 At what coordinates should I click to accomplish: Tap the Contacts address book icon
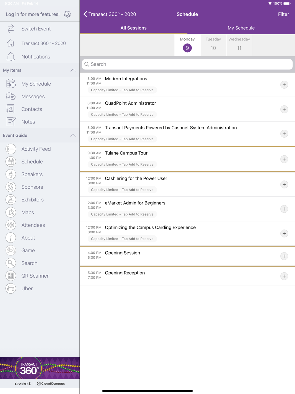10,109
